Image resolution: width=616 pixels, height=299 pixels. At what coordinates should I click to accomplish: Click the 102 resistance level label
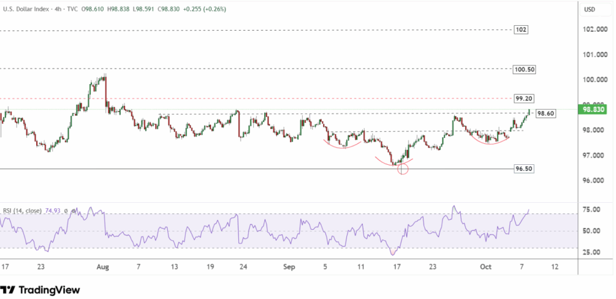[522, 29]
